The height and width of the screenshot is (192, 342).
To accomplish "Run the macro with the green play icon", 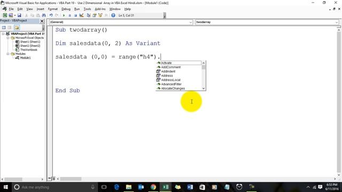I will [64, 15].
